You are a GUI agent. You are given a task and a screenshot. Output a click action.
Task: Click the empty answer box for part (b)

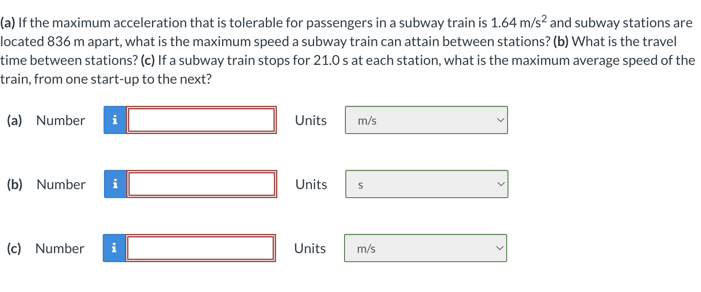[201, 184]
